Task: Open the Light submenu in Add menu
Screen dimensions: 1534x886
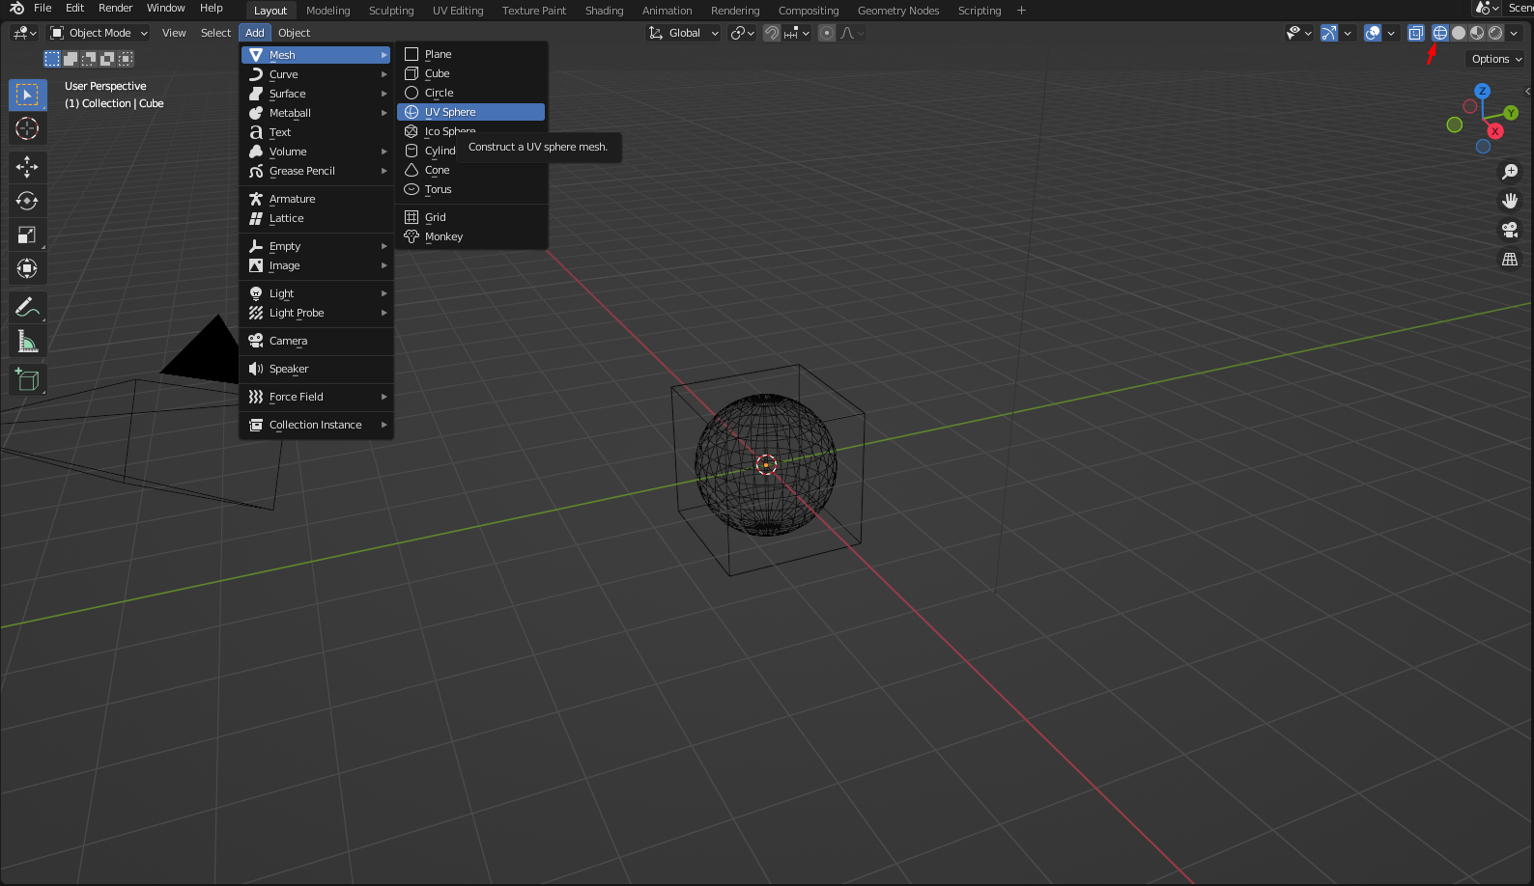Action: pos(317,293)
